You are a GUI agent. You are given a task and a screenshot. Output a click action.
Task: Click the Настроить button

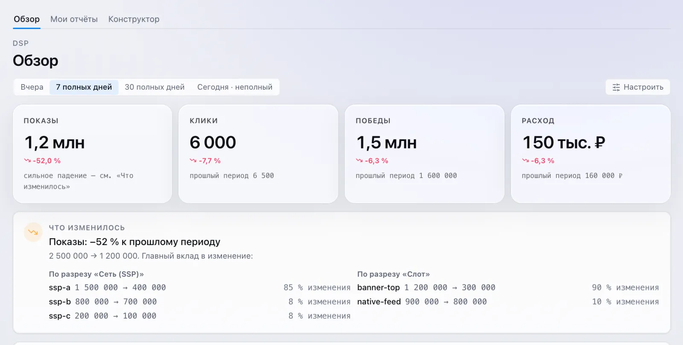(x=638, y=87)
